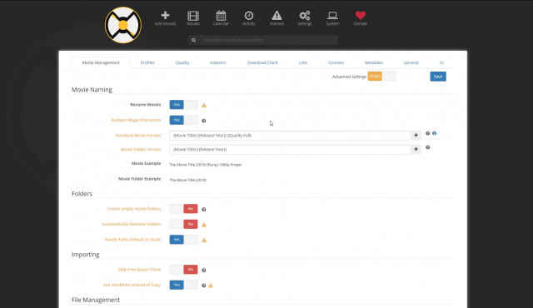Open token dropdown for Movie Folder Format
Viewport: 533px width, 308px height.
click(x=416, y=149)
